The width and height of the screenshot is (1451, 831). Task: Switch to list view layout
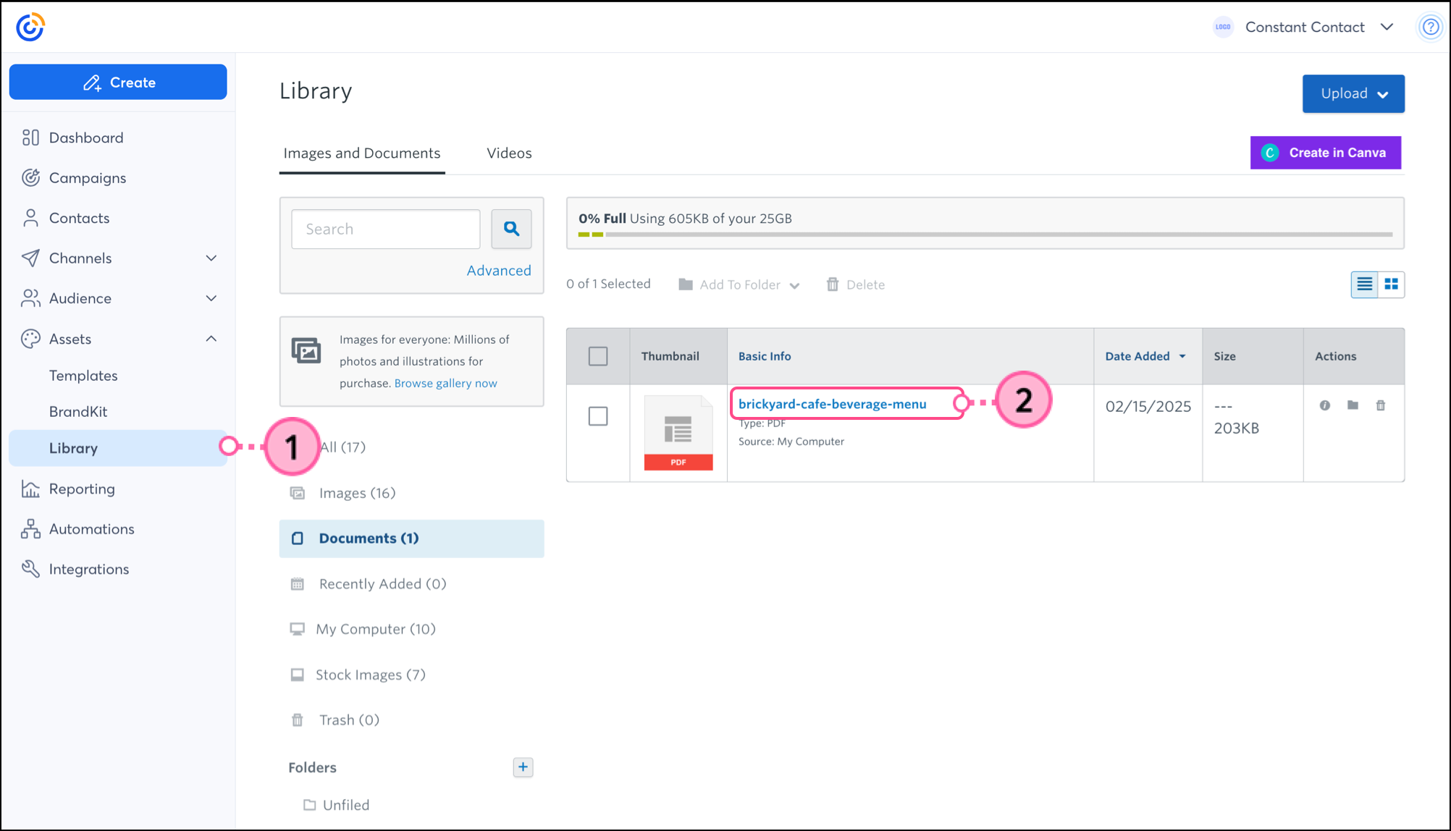tap(1364, 284)
